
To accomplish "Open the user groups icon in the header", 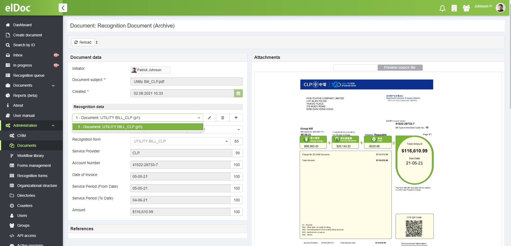I will 466,8.
